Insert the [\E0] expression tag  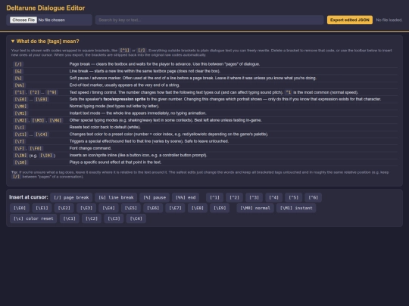(x=20, y=208)
